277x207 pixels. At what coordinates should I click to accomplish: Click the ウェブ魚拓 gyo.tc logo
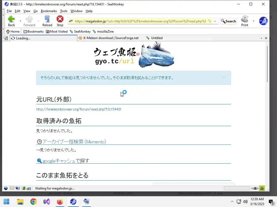coord(134,55)
